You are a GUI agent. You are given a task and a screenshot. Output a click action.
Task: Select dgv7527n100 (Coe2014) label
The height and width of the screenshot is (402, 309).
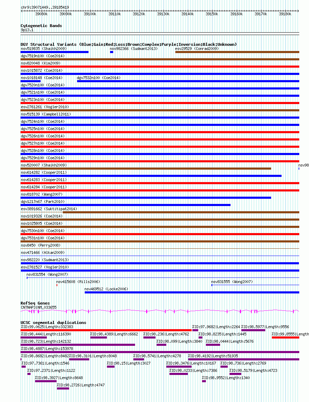(43, 143)
